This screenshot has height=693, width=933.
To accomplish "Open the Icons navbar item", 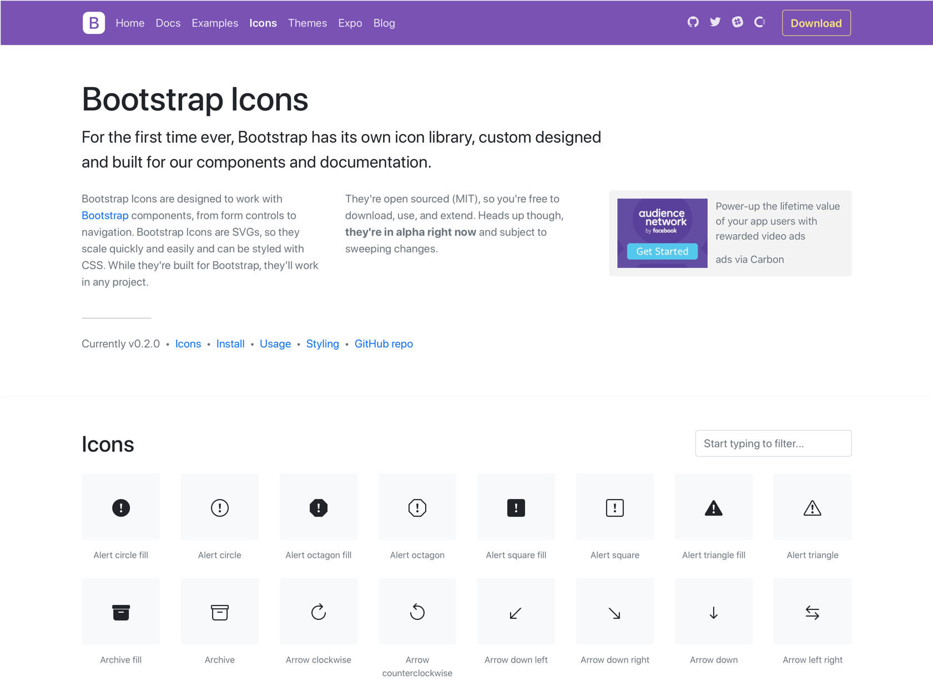I will (x=263, y=23).
